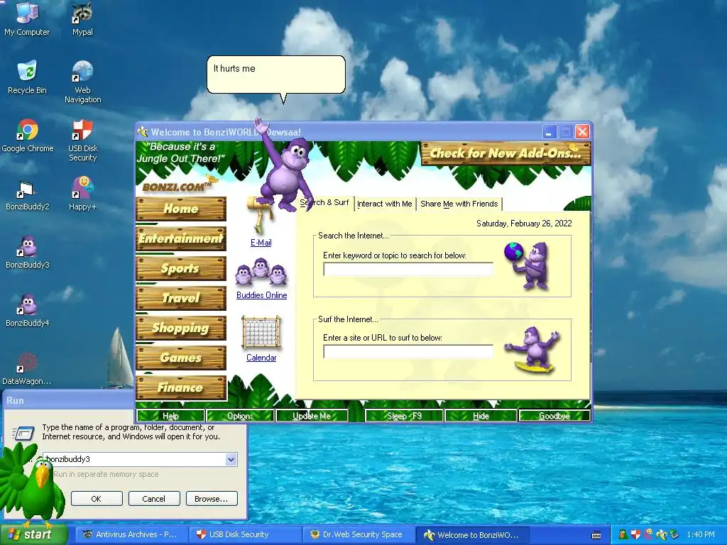Click the Sleep - F9 button

pyautogui.click(x=404, y=416)
